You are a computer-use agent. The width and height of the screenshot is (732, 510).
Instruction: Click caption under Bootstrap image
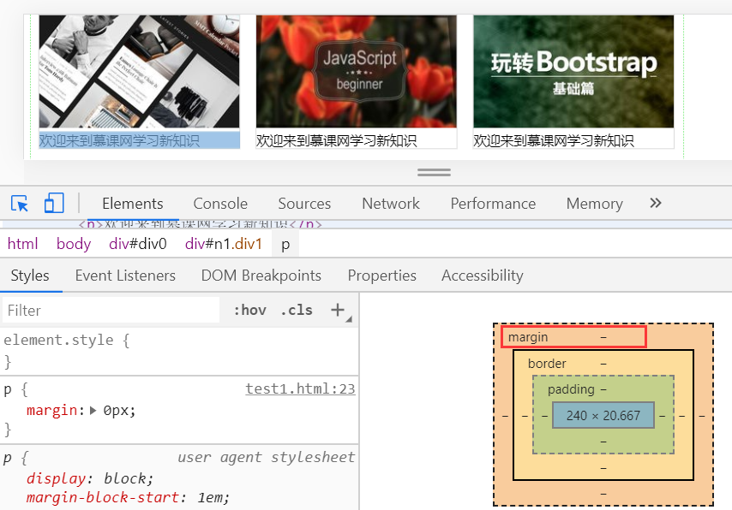(x=554, y=140)
